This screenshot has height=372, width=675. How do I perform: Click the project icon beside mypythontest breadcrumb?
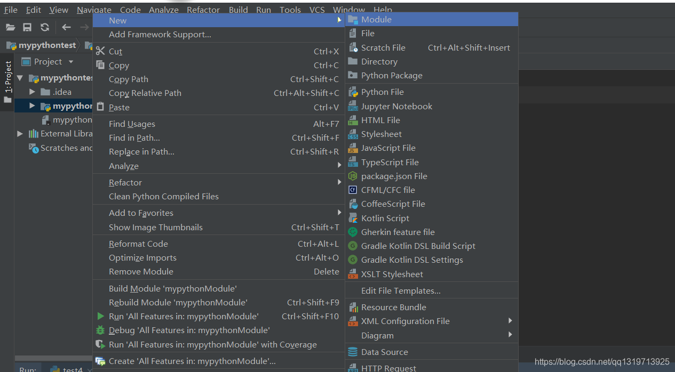[x=11, y=45]
